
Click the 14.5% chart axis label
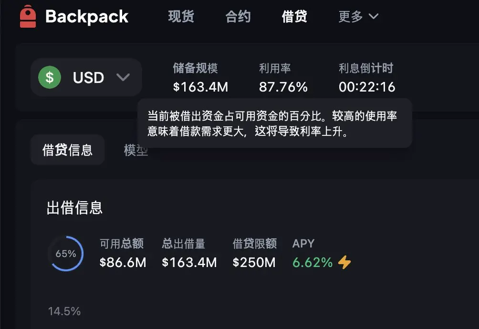[64, 311]
